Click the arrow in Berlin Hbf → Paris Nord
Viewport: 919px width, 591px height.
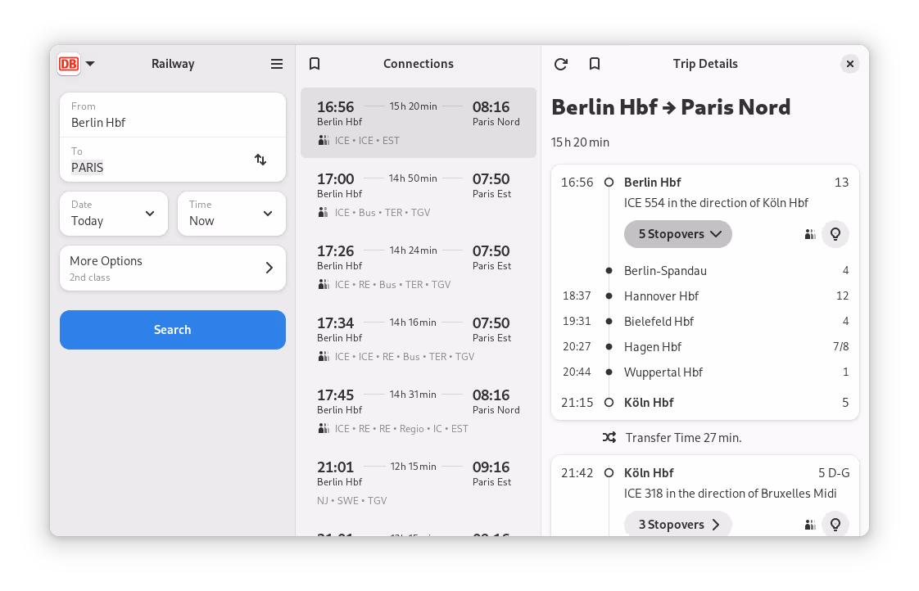668,108
